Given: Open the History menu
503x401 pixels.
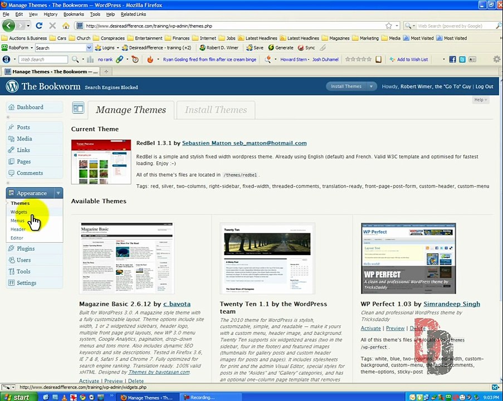Looking at the screenshot, I should 50,14.
